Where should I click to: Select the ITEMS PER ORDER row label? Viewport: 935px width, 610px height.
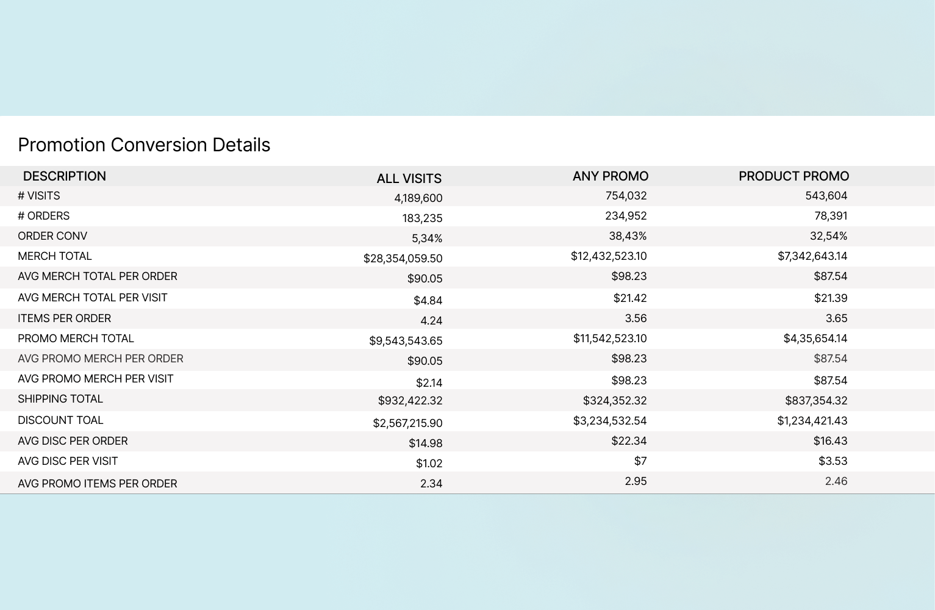65,318
